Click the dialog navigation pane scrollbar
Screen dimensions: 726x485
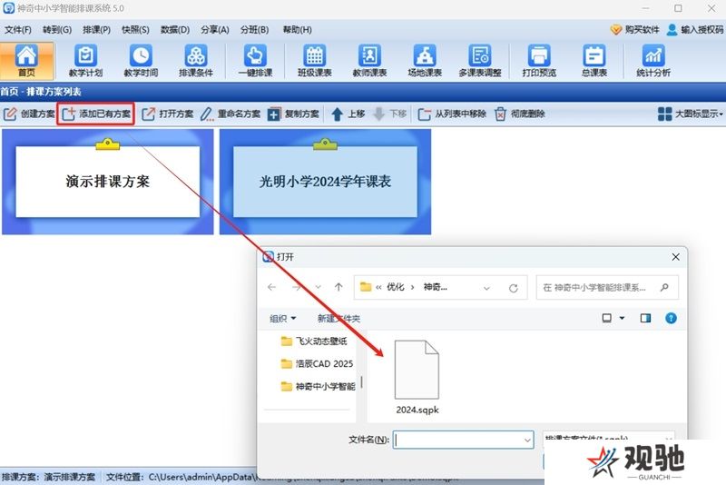pyautogui.click(x=361, y=381)
